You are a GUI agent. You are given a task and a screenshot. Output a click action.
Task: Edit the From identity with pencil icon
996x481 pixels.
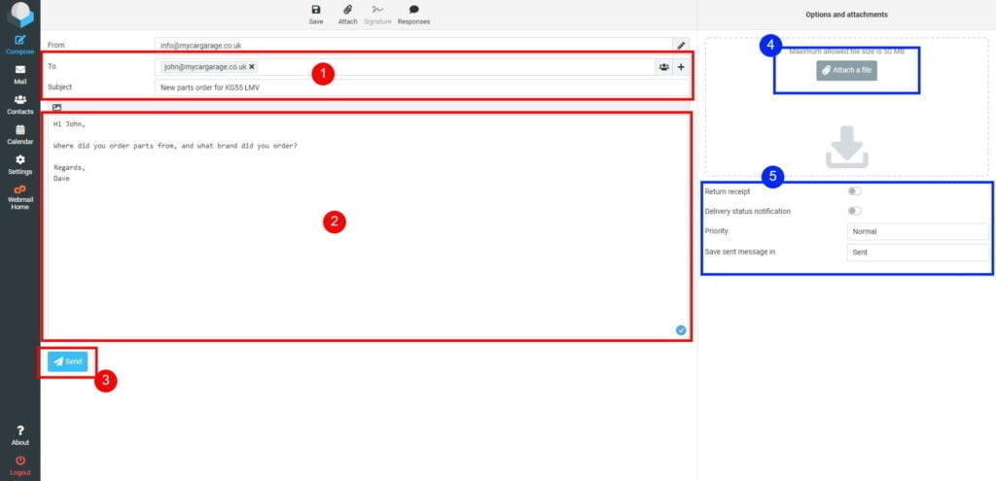[x=681, y=45]
